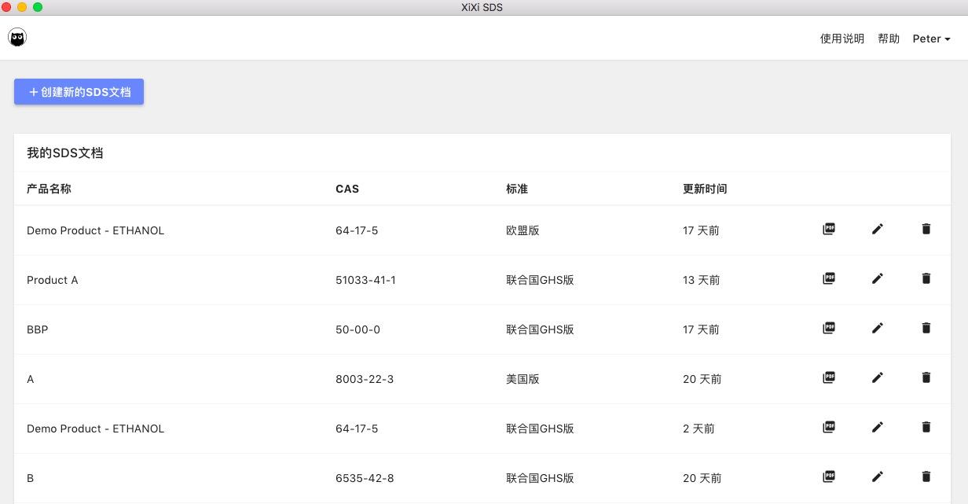Edit the 2 天前 Demo Product - ETHANOL
The height and width of the screenshot is (504, 968).
coord(878,427)
